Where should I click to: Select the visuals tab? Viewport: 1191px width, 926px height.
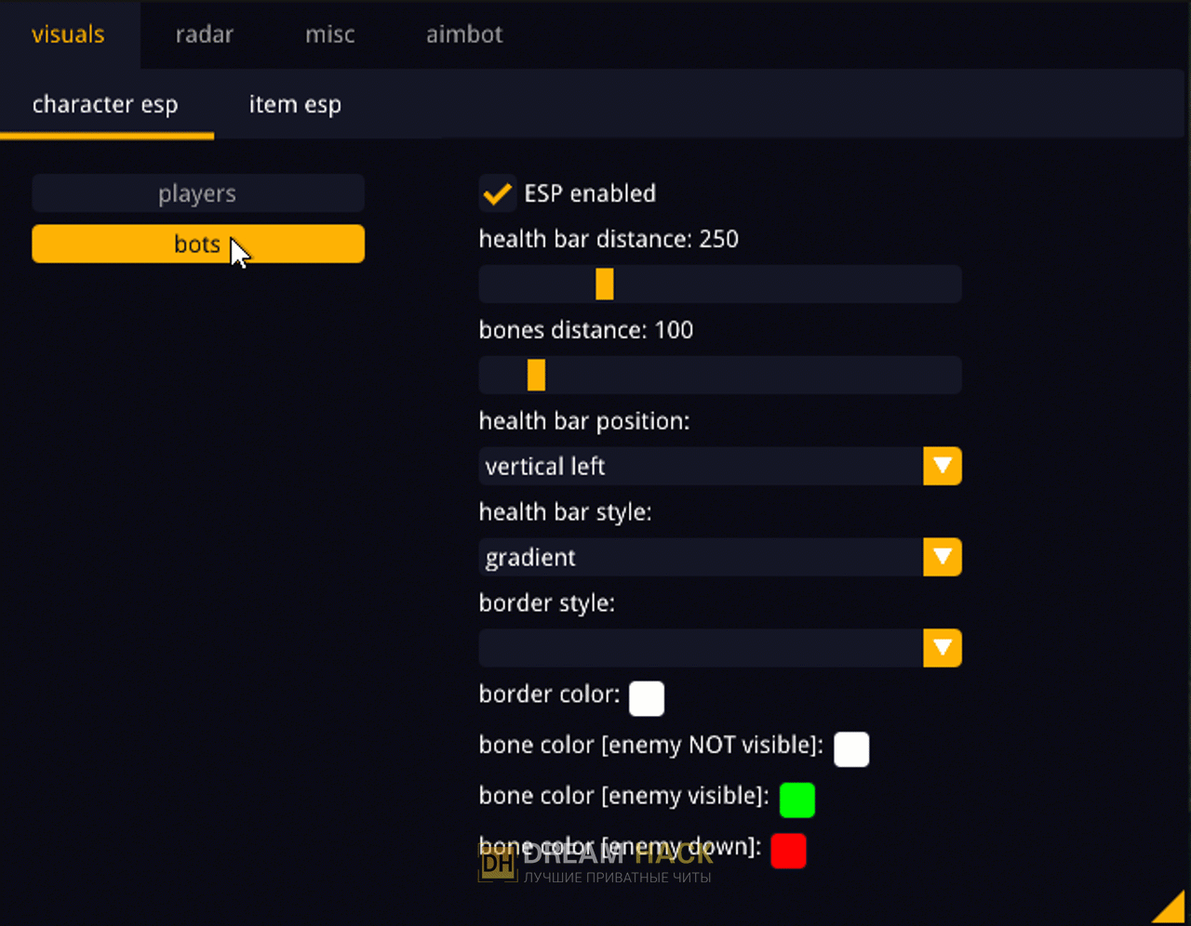tap(68, 34)
